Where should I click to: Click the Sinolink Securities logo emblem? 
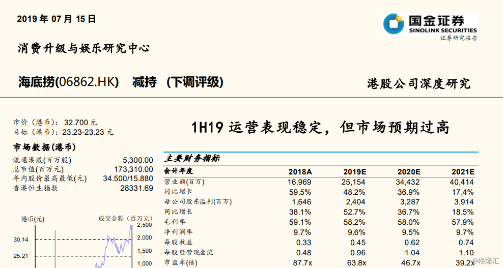click(x=394, y=24)
